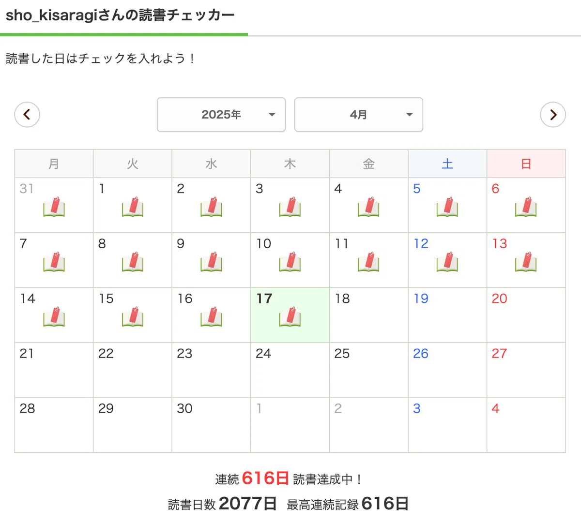This screenshot has width=581, height=522.
Task: Click the 最高連続記録 616日 record
Action: point(348,504)
